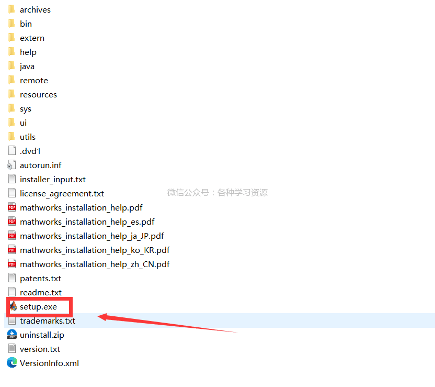Select the autorun.inf gear file icon

tap(12, 165)
